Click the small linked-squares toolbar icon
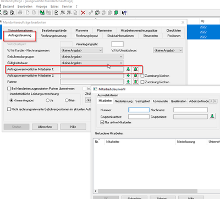 pyautogui.click(x=91, y=13)
